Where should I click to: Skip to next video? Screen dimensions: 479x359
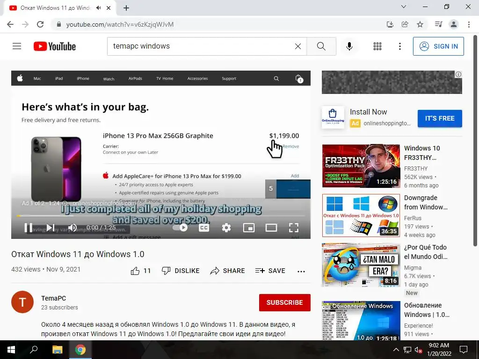click(x=51, y=228)
